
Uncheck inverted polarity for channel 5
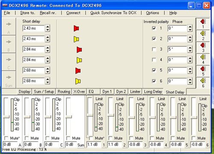pyautogui.click(x=154, y=70)
